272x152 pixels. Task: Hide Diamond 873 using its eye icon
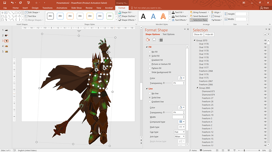pyautogui.click(x=265, y=91)
